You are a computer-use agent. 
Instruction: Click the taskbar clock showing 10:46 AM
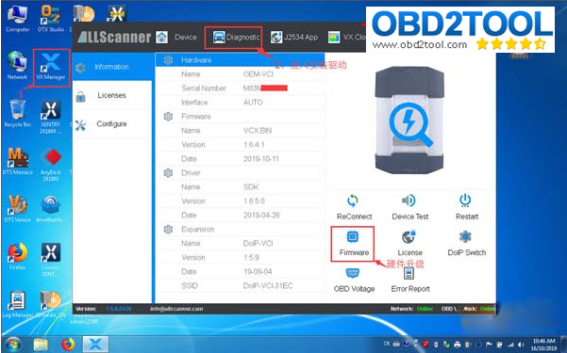coord(543,345)
